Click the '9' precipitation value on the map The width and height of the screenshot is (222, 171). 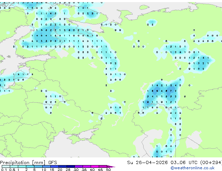[148, 102]
